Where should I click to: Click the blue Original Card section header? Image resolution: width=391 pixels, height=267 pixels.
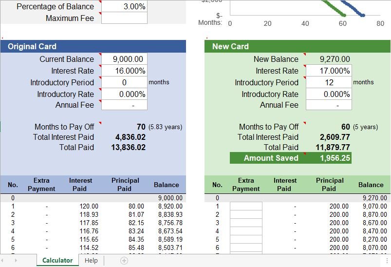93,46
